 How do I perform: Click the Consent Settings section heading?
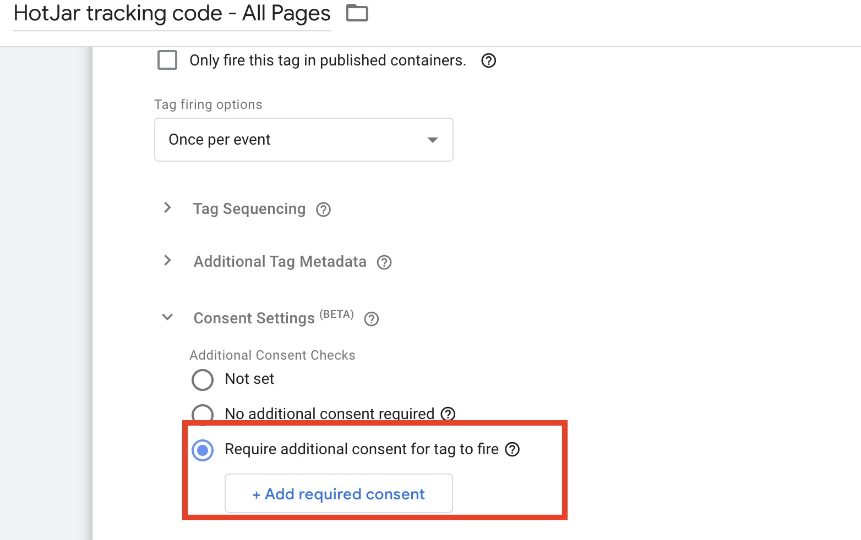pos(254,318)
